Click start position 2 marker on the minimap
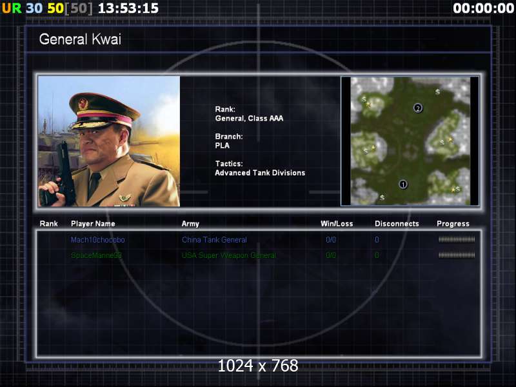Viewport: 516px width, 387px height. (x=417, y=108)
